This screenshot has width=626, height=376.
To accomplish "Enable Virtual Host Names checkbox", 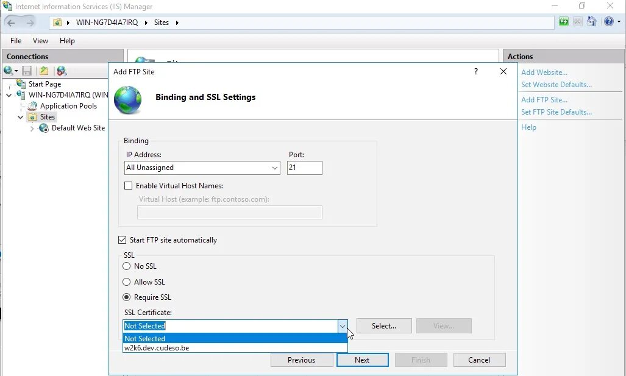I will tap(128, 186).
